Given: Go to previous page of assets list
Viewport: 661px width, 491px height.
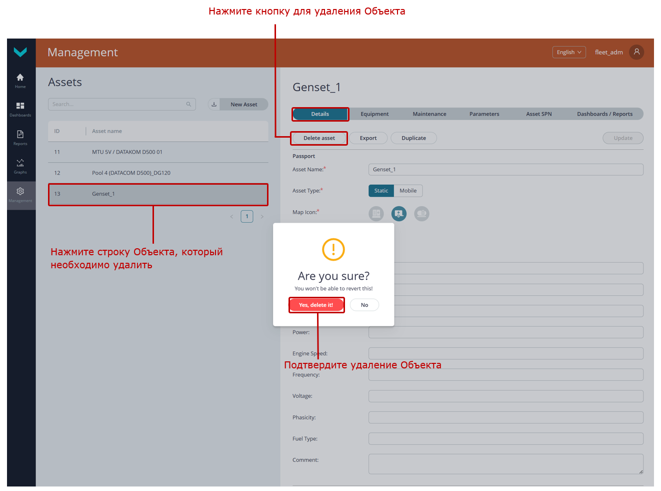Looking at the screenshot, I should coord(231,217).
